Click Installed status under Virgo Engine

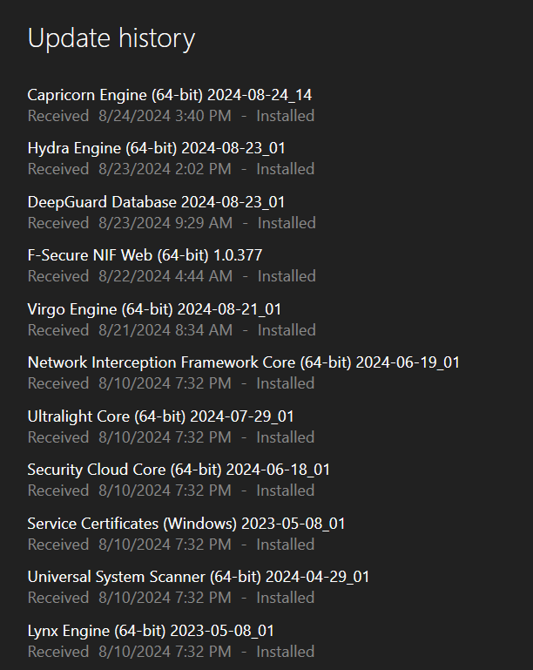click(x=286, y=330)
